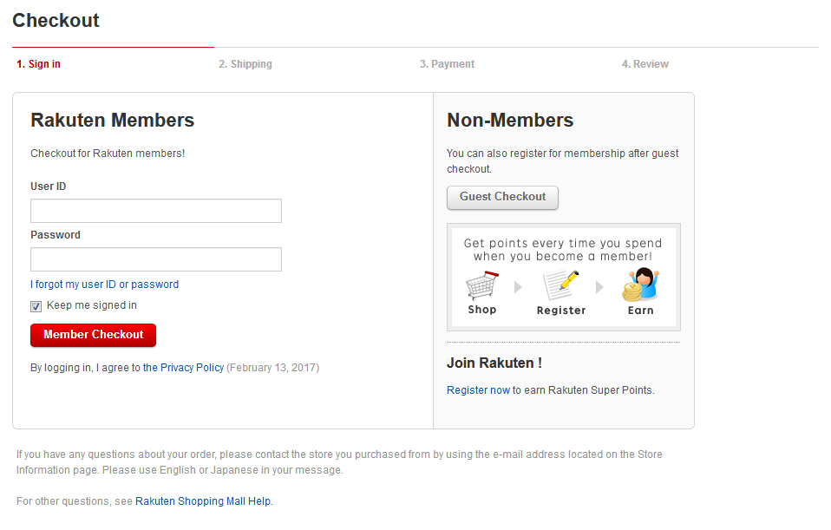
Task: Open step 1. Sign in tab
Action: point(38,64)
